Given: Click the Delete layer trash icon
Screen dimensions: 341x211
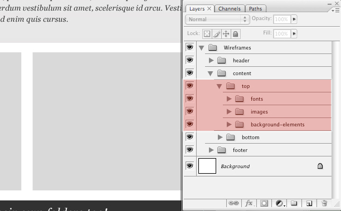Looking at the screenshot, I should 324,203.
